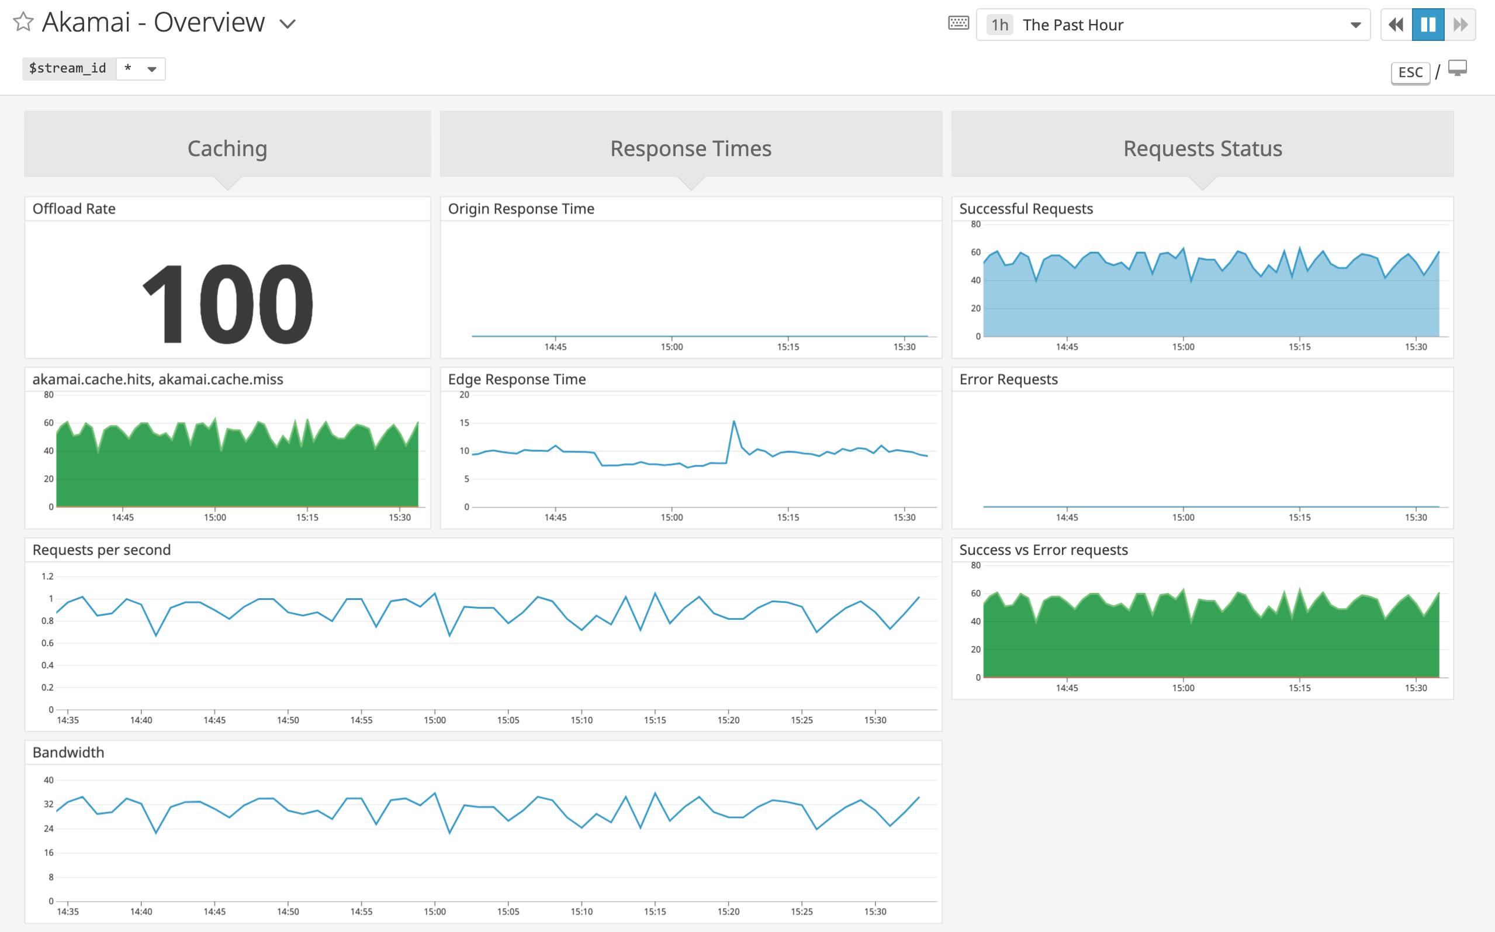1495x932 pixels.
Task: Expand the dashboard title chevron menu
Action: (x=288, y=24)
